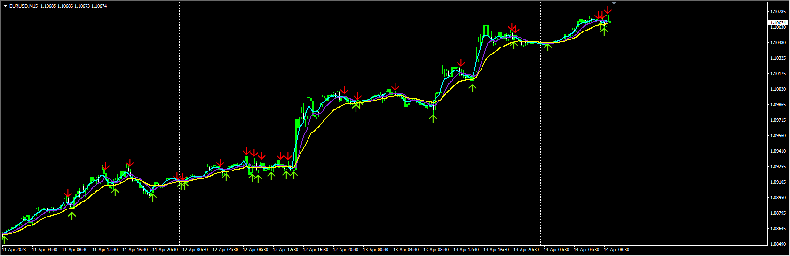The width and height of the screenshot is (790, 256).
Task: Click the green buy arrow at far-left chart start
Action: [x=5, y=239]
